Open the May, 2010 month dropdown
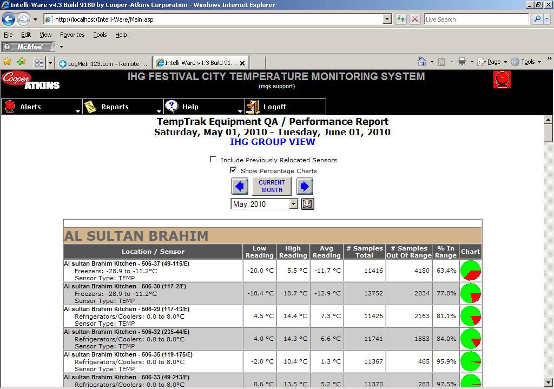 pos(294,204)
